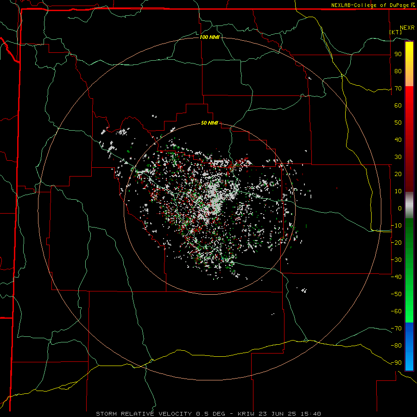
Task: Click the -40 scale label
Action: pyautogui.click(x=396, y=277)
